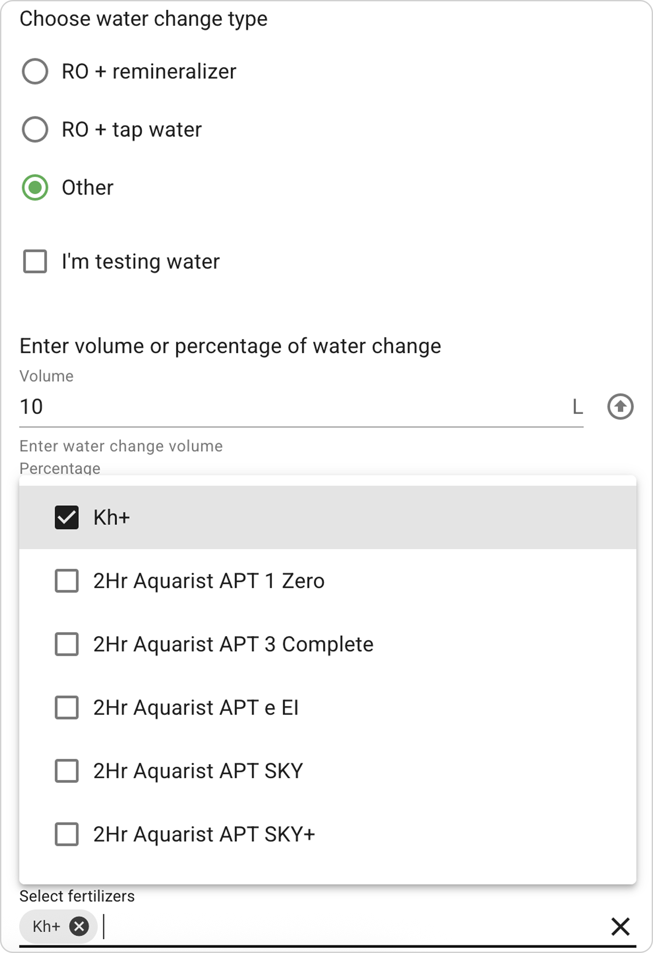The width and height of the screenshot is (653, 953).
Task: Clear all selected fertilizers with the X
Action: coord(620,927)
